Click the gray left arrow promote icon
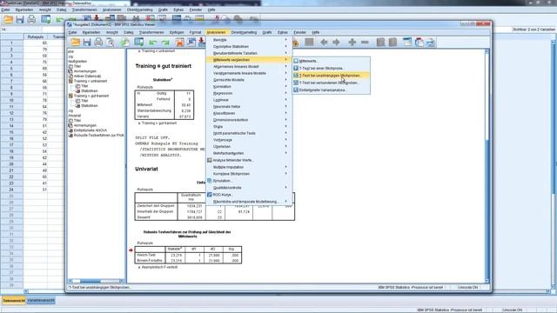Image resolution: width=557 pixels, height=313 pixels. coord(324,43)
